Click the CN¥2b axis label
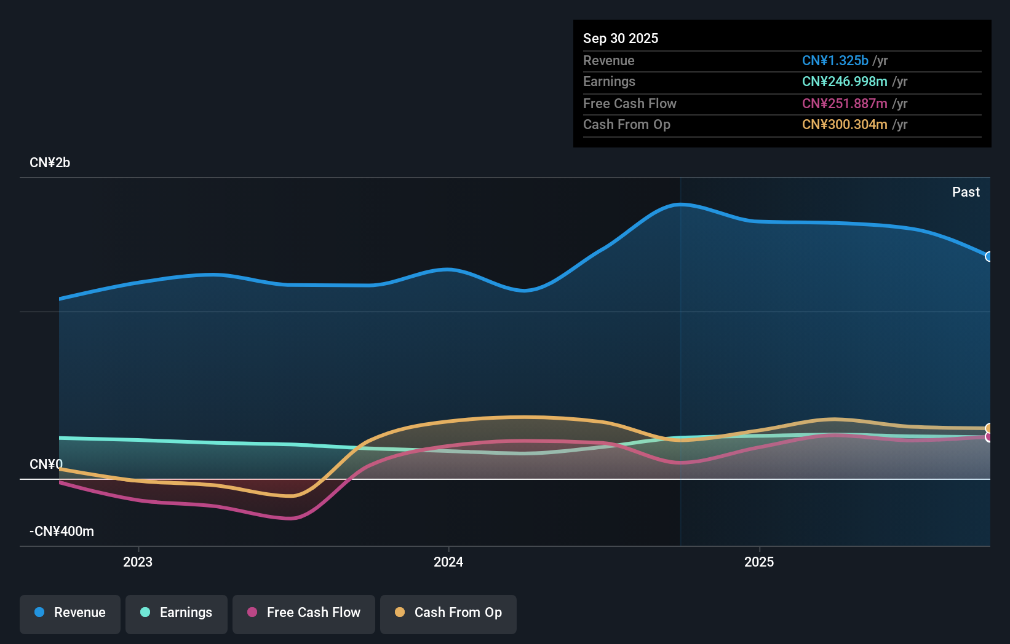Screen dimensions: 1010x644 click(50, 162)
